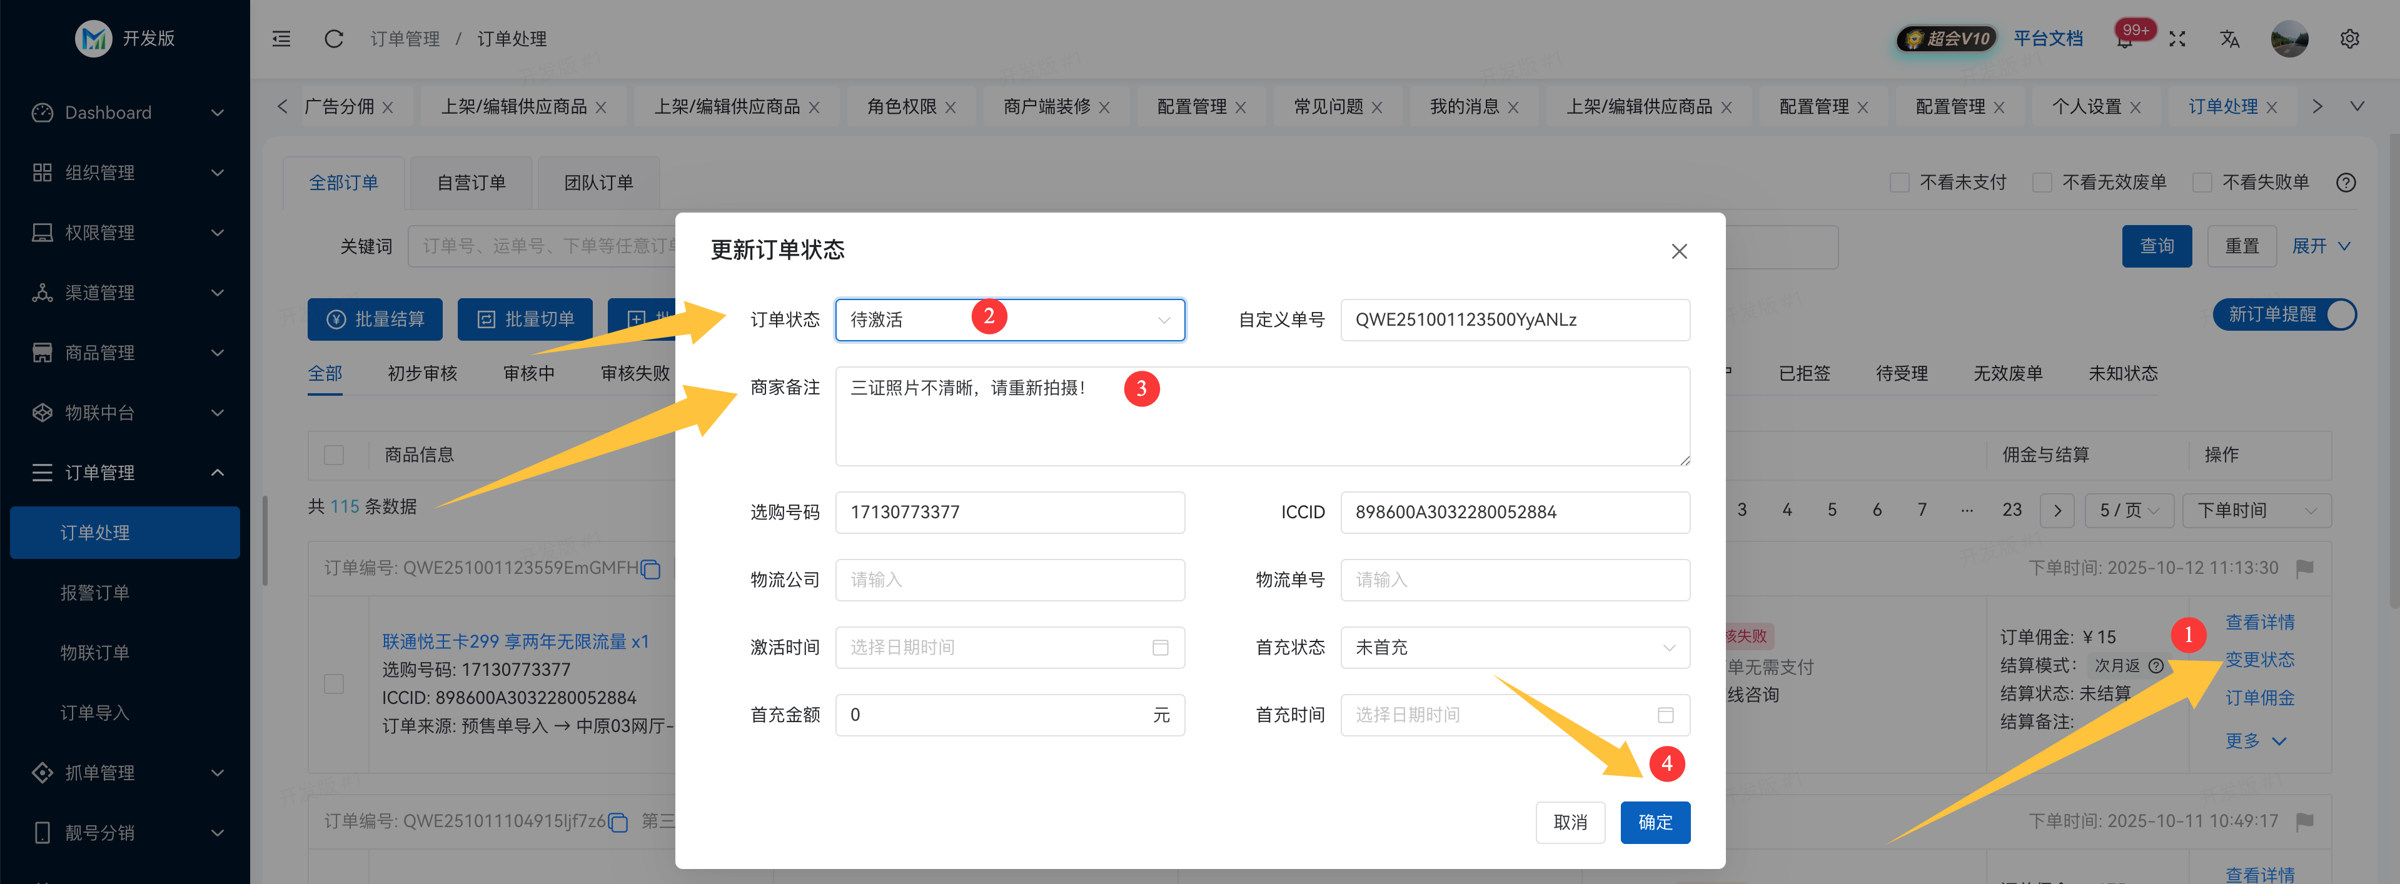Open the 5/页 page size selector

tap(2129, 511)
